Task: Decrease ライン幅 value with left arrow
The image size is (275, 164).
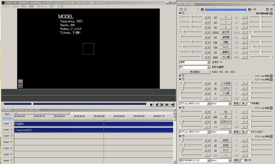Action: coord(205,57)
